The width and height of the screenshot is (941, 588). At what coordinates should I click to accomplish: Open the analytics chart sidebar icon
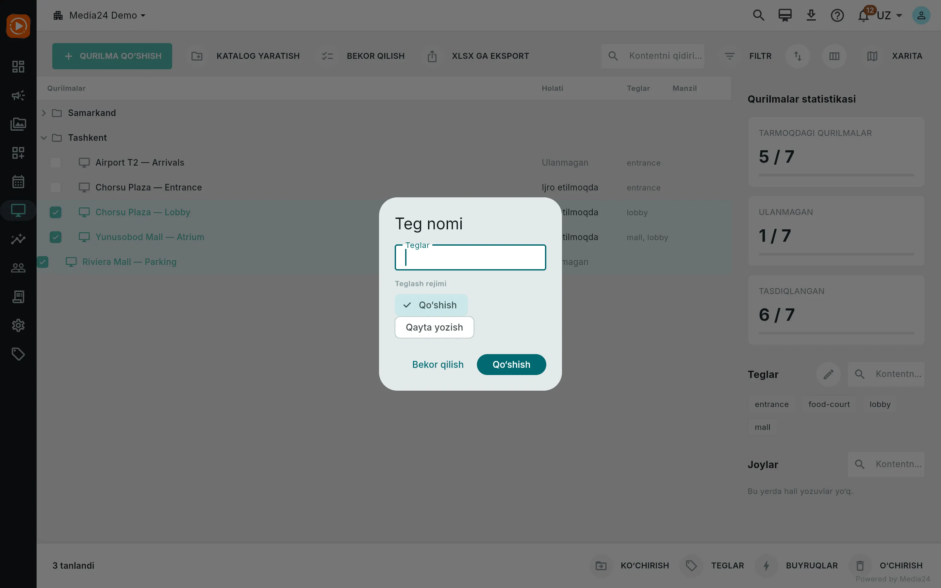[18, 239]
